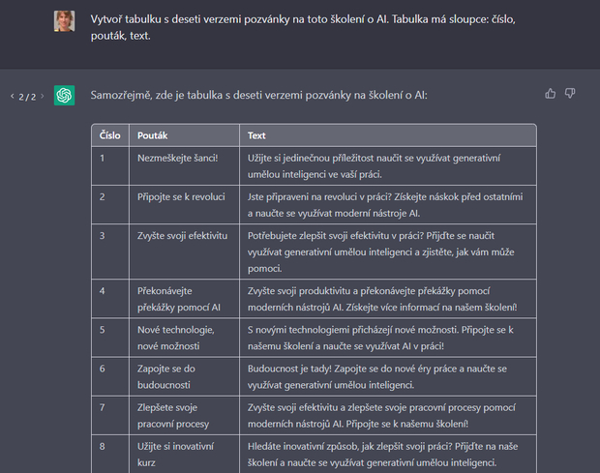This screenshot has width=600, height=473.
Task: Go to the next response version
Action: coord(42,97)
